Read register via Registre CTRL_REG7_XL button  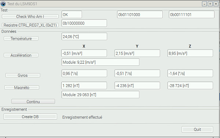[30, 25]
